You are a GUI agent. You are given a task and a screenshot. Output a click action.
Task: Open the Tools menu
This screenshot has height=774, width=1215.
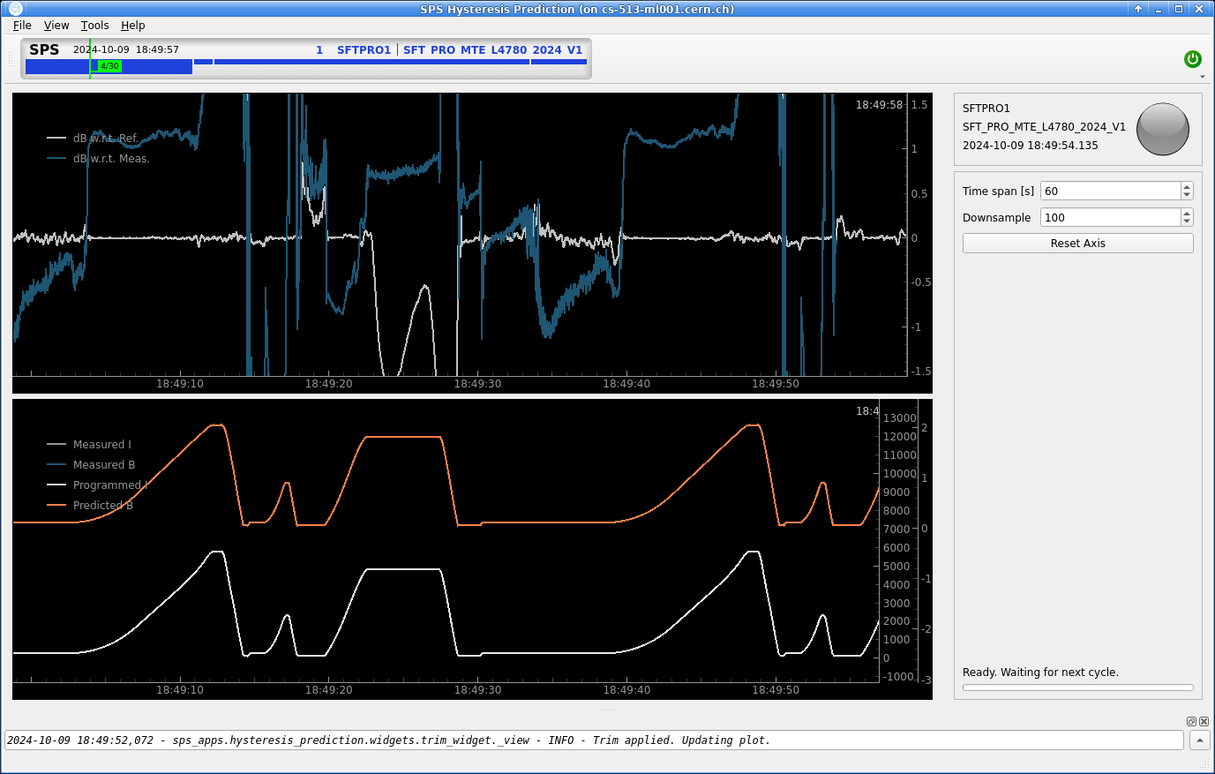tap(94, 26)
